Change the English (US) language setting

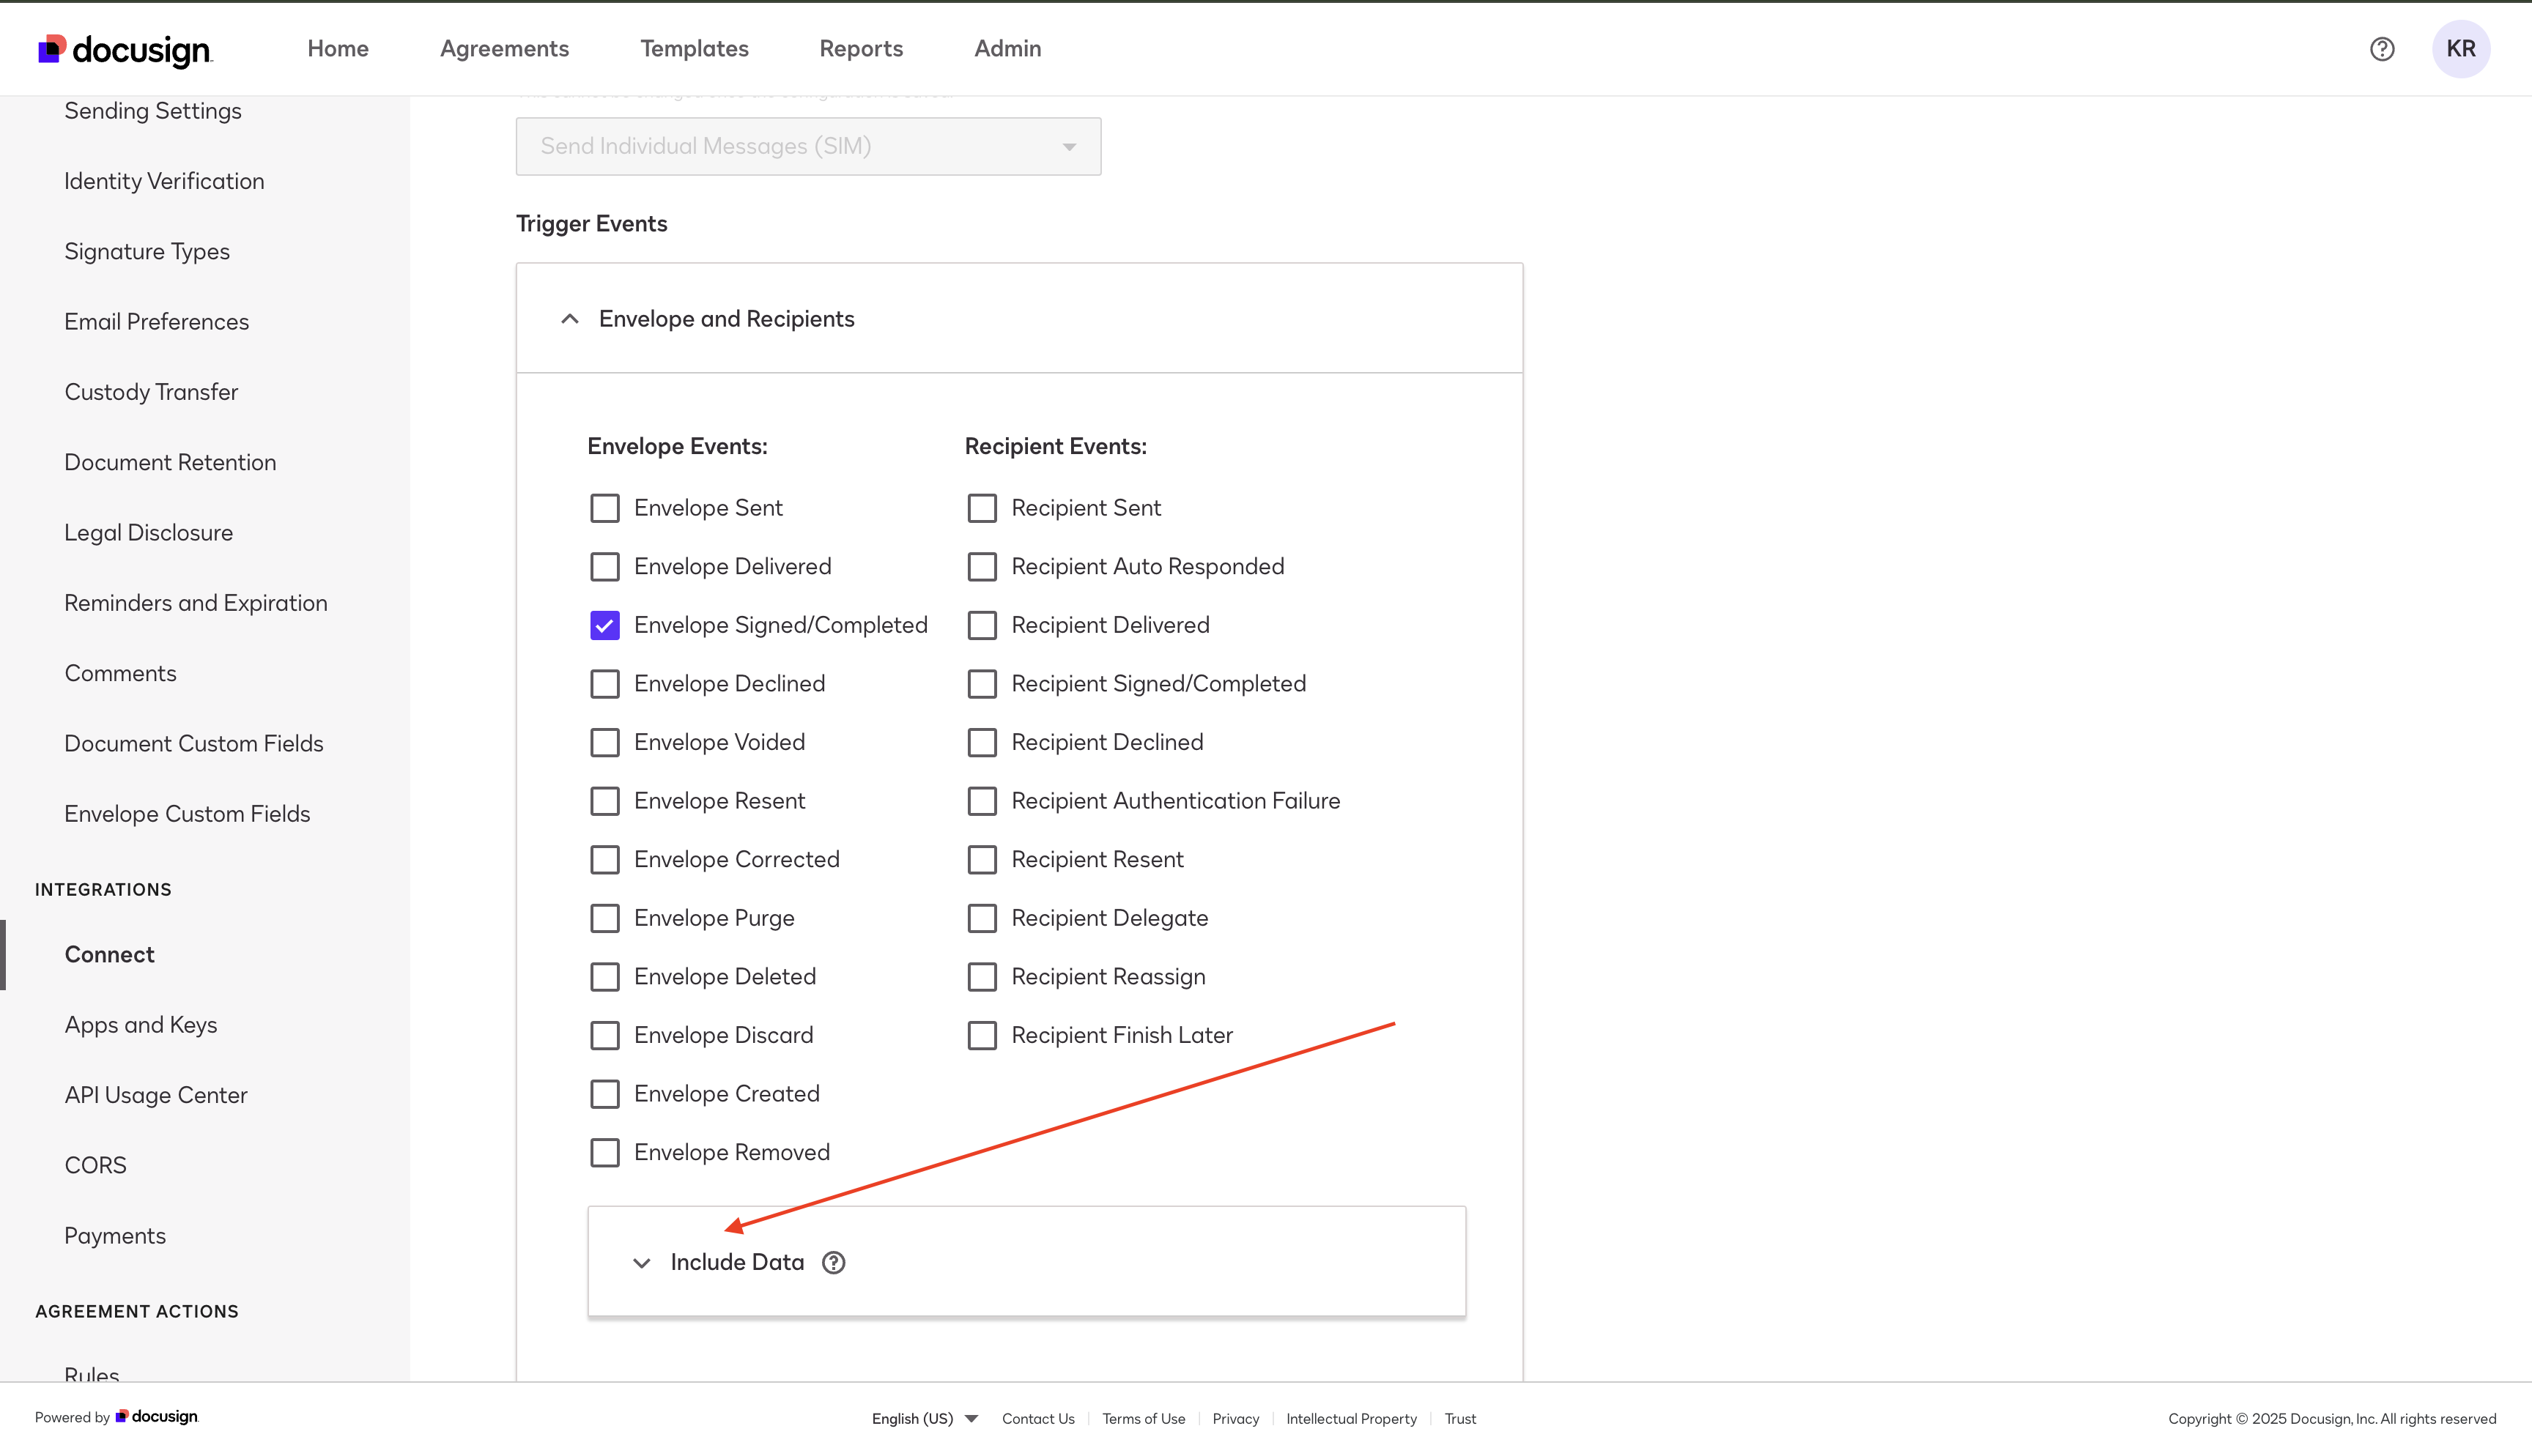pyautogui.click(x=911, y=1418)
